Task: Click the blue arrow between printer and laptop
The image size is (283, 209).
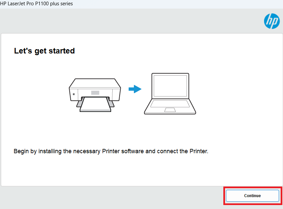Action: tap(135, 89)
